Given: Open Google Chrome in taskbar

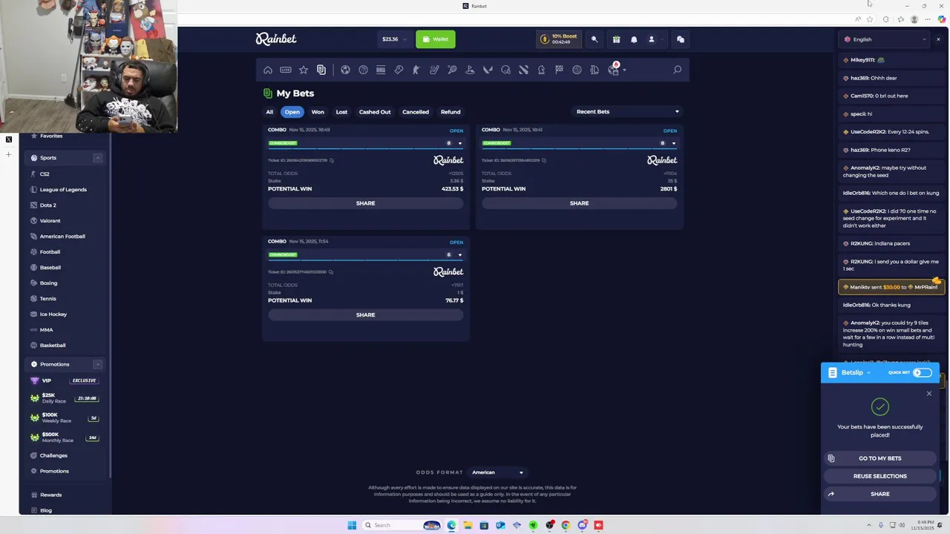Looking at the screenshot, I should (x=566, y=525).
